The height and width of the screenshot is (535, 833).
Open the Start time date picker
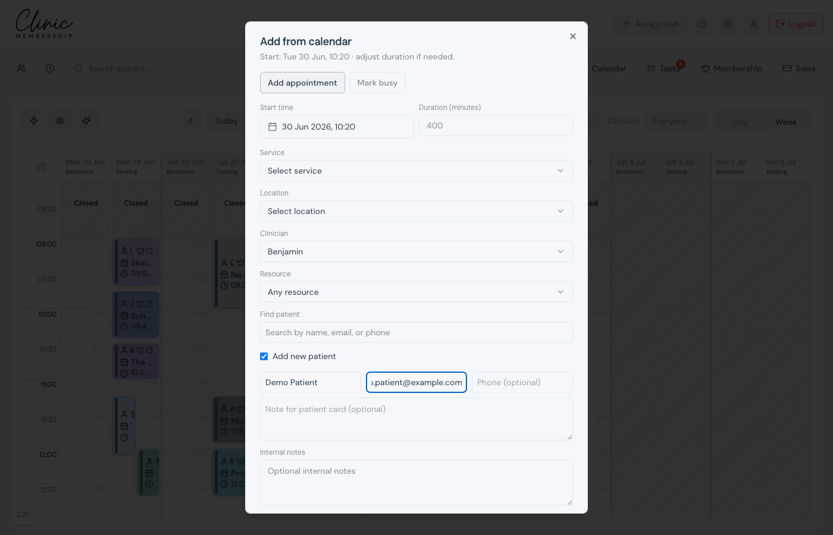tap(337, 127)
